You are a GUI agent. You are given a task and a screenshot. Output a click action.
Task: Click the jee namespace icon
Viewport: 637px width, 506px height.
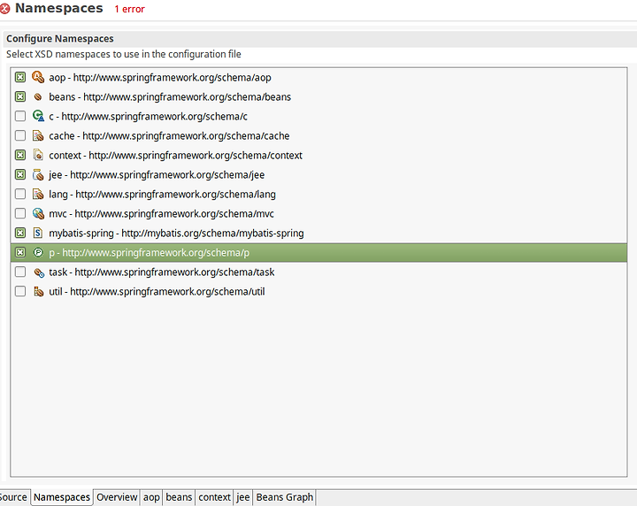(38, 174)
